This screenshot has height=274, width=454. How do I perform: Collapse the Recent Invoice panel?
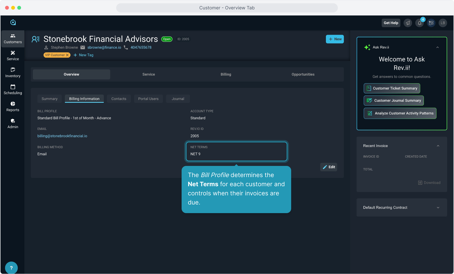click(438, 146)
